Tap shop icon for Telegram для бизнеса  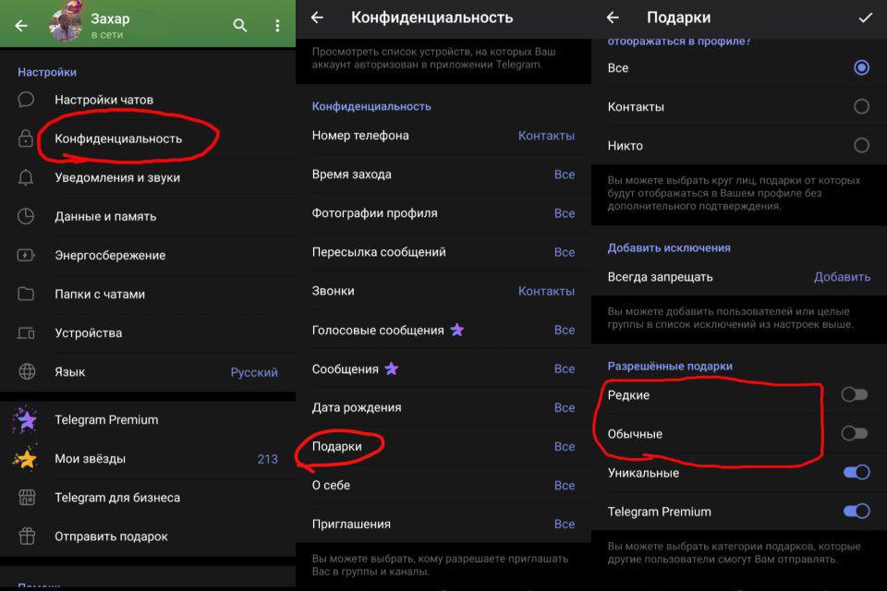coord(27,497)
